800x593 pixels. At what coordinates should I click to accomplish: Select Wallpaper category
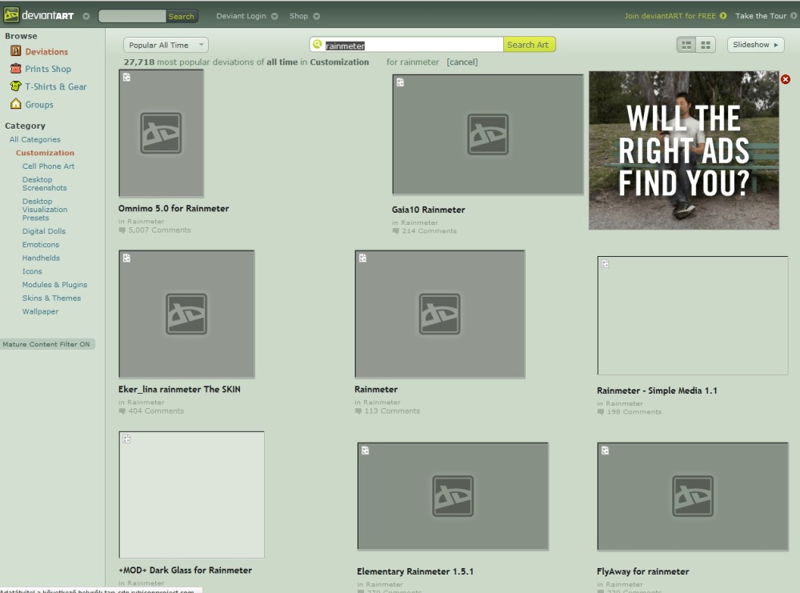(x=40, y=311)
